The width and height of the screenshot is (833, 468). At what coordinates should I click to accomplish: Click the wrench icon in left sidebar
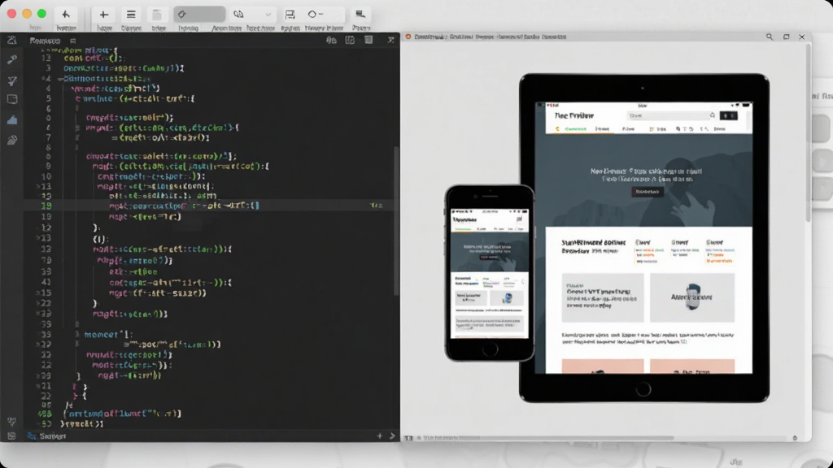[11, 60]
